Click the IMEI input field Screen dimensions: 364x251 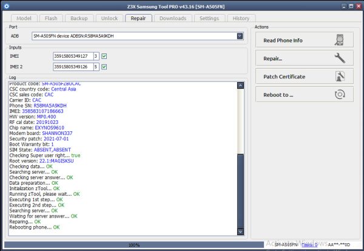(x=73, y=56)
